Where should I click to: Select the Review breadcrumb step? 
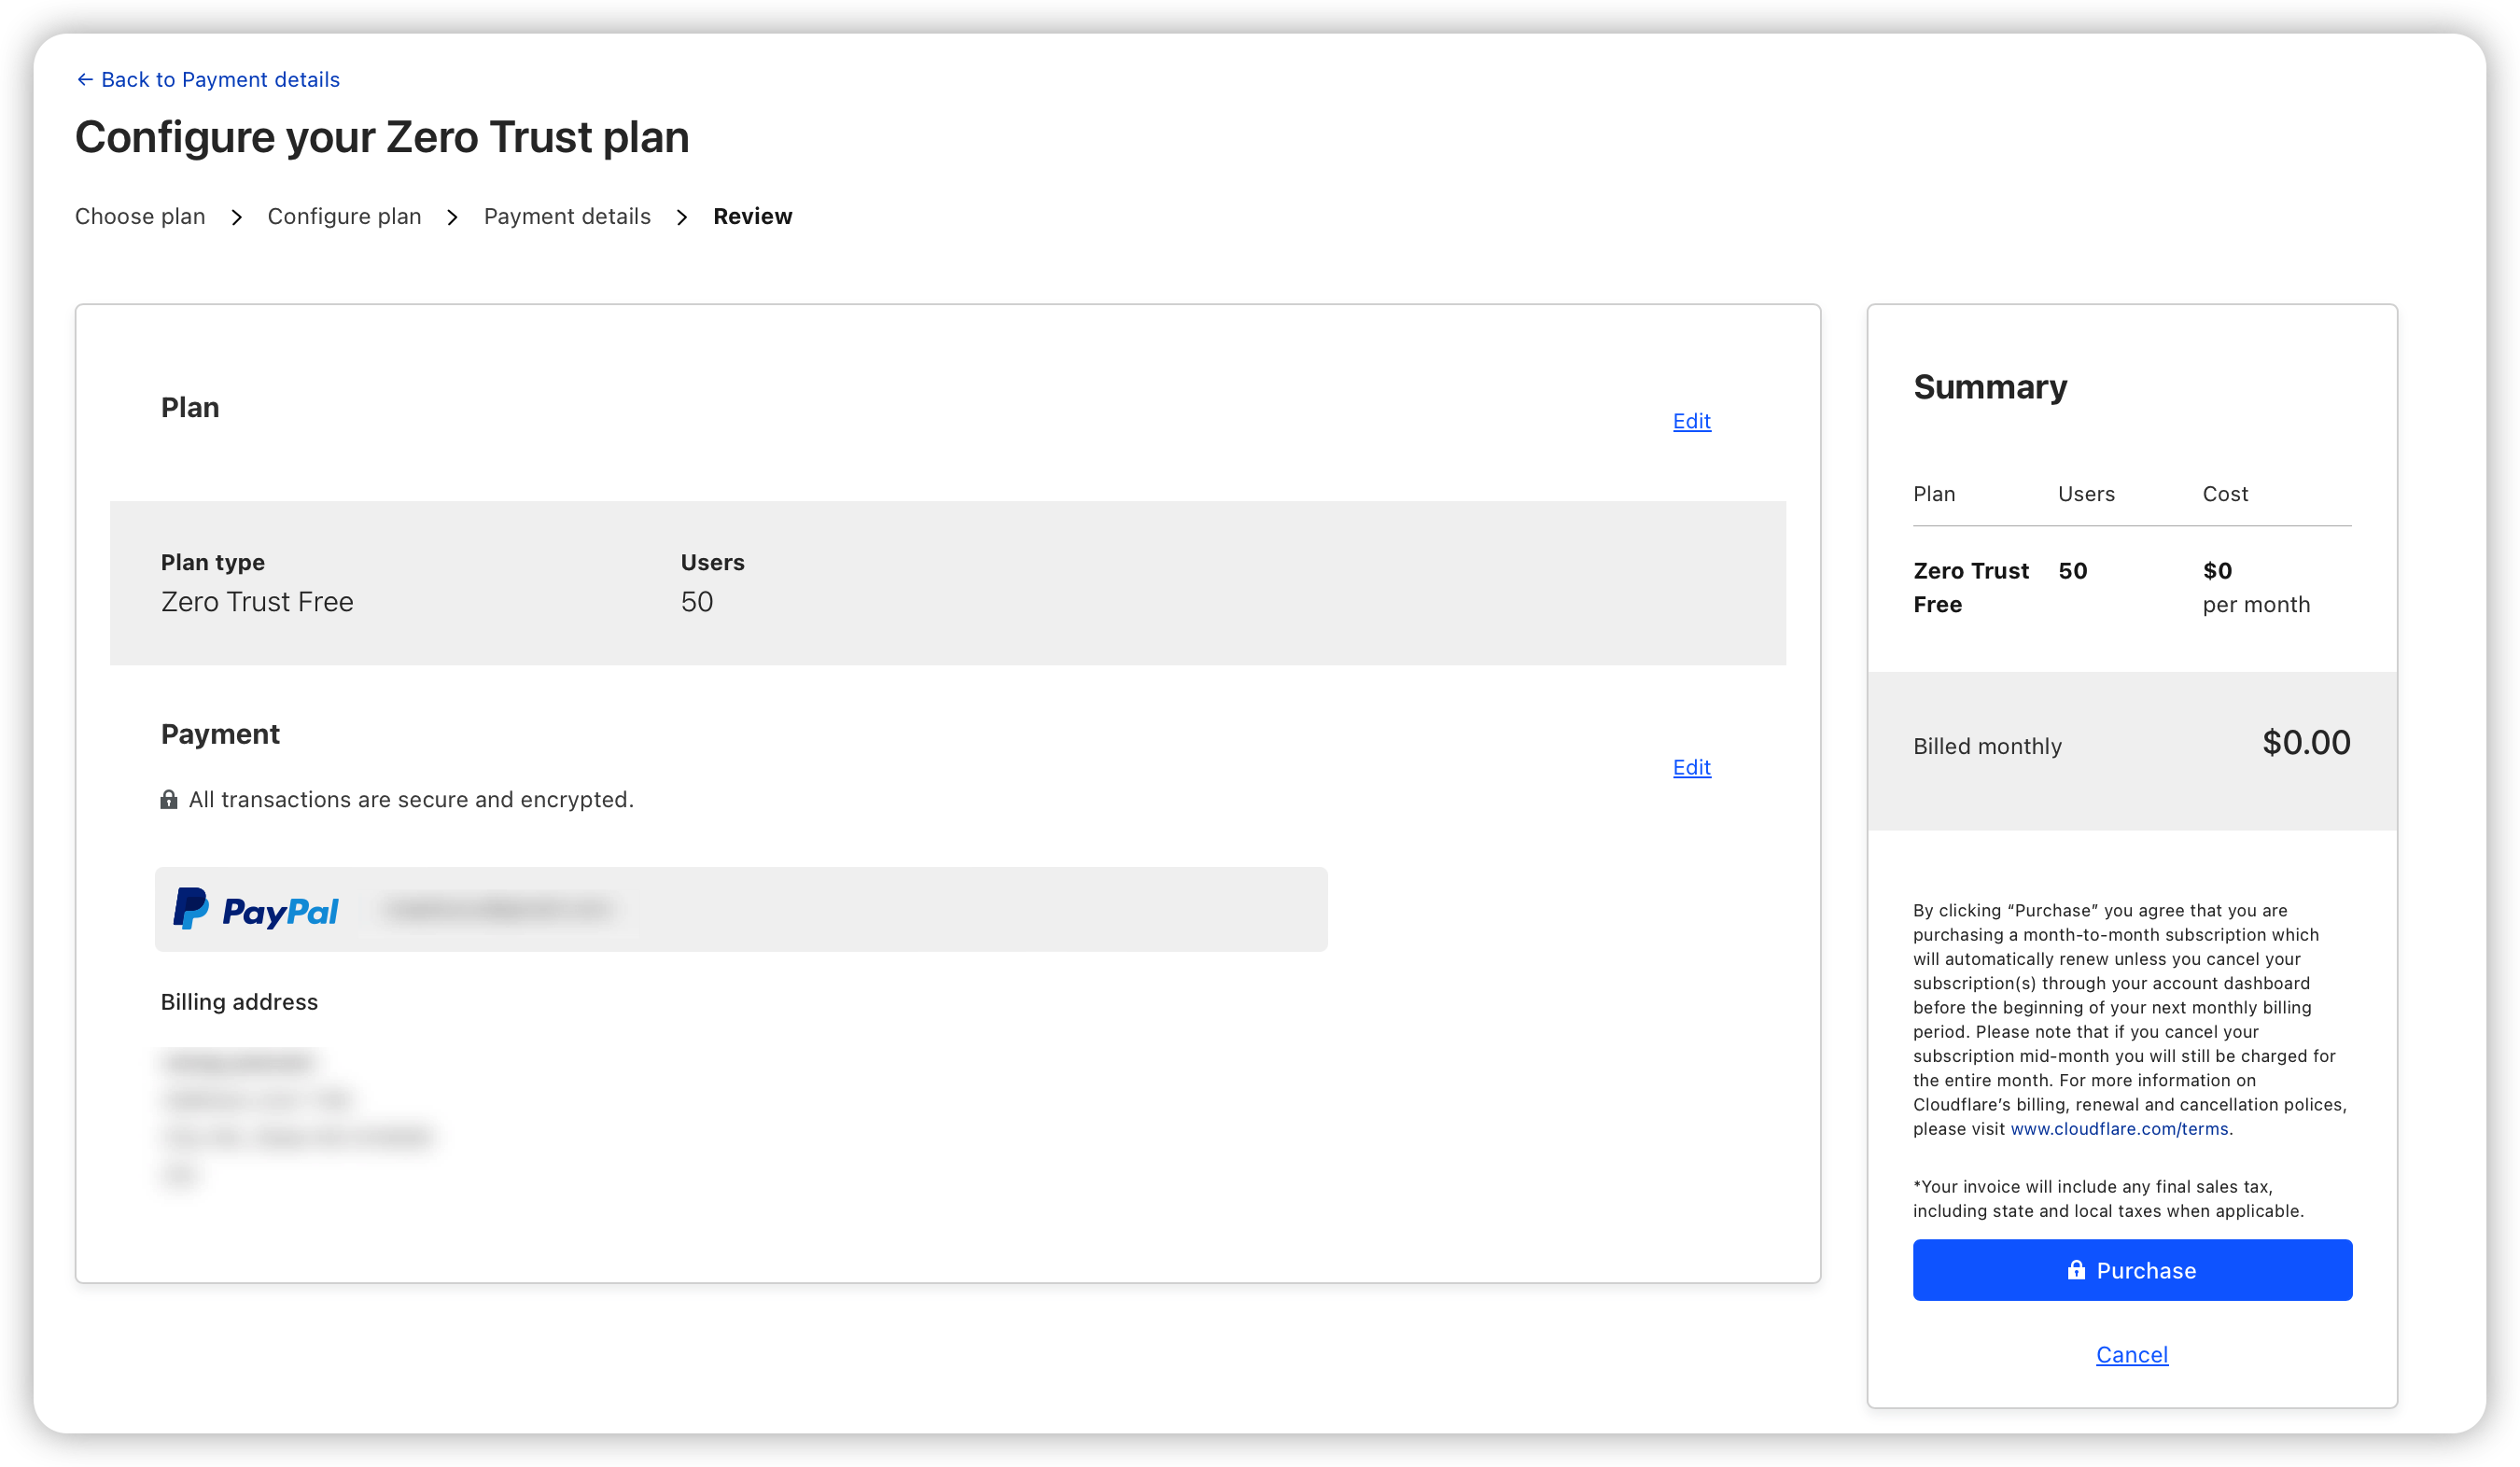click(x=752, y=217)
